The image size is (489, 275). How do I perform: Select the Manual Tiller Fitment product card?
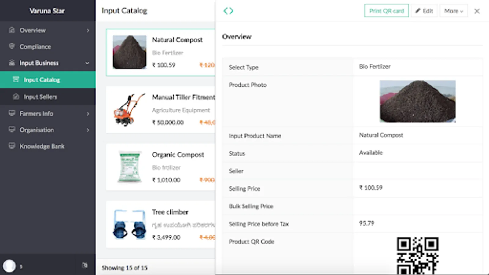(161, 109)
